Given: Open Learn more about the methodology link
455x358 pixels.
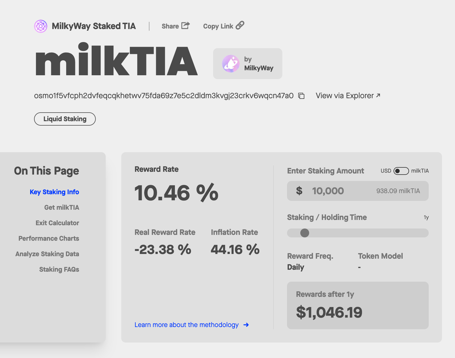Looking at the screenshot, I should click(x=192, y=325).
